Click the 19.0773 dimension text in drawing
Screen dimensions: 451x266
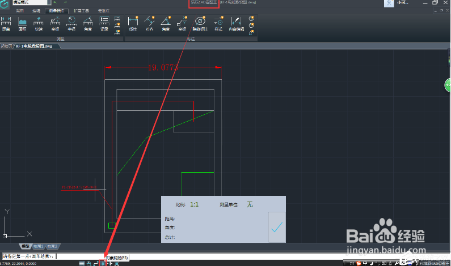pos(163,67)
